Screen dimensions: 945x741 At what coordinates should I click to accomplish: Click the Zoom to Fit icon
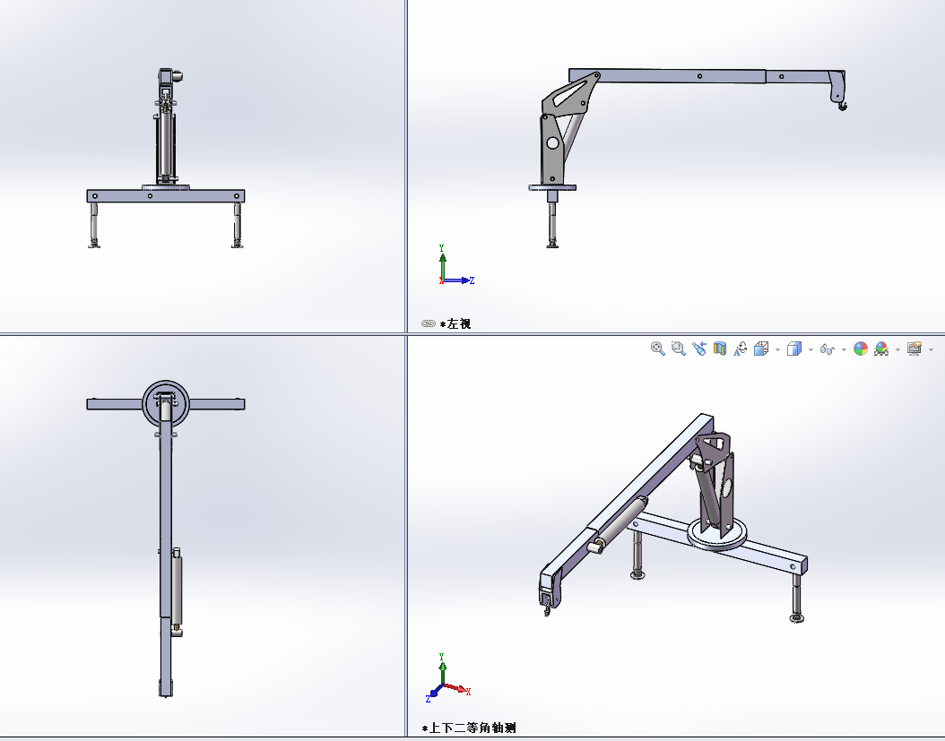657,349
